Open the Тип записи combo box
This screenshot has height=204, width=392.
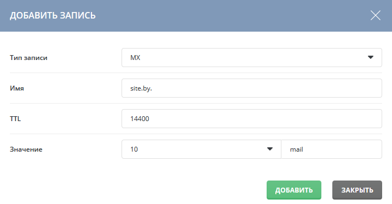(252, 57)
